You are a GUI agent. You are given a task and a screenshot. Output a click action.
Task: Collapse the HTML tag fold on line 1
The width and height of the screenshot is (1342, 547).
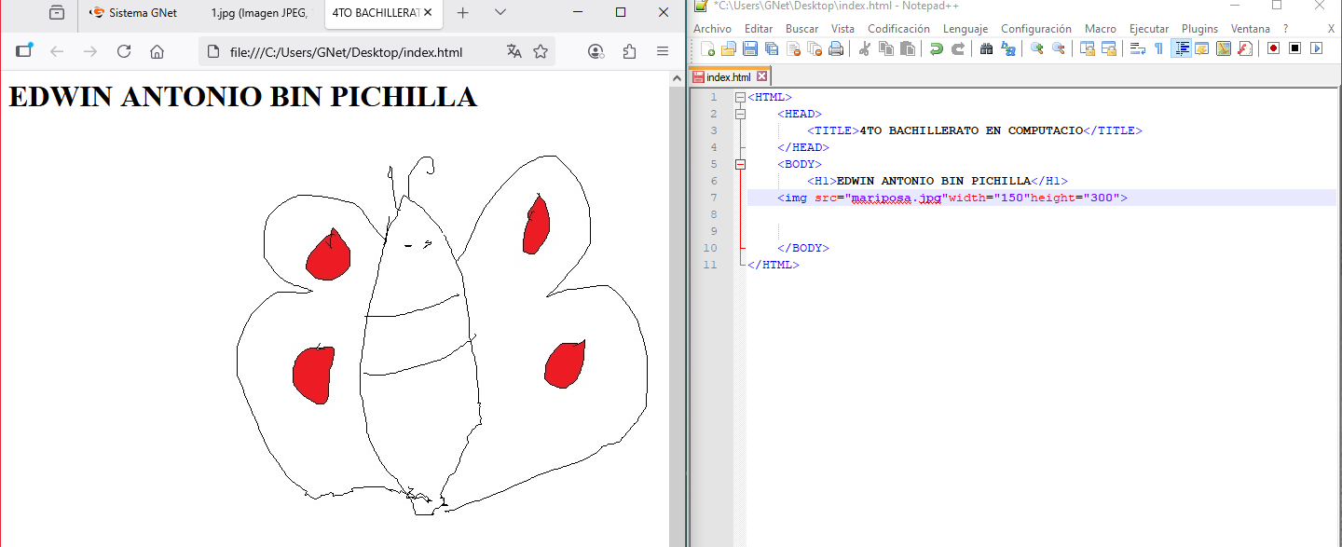[740, 97]
